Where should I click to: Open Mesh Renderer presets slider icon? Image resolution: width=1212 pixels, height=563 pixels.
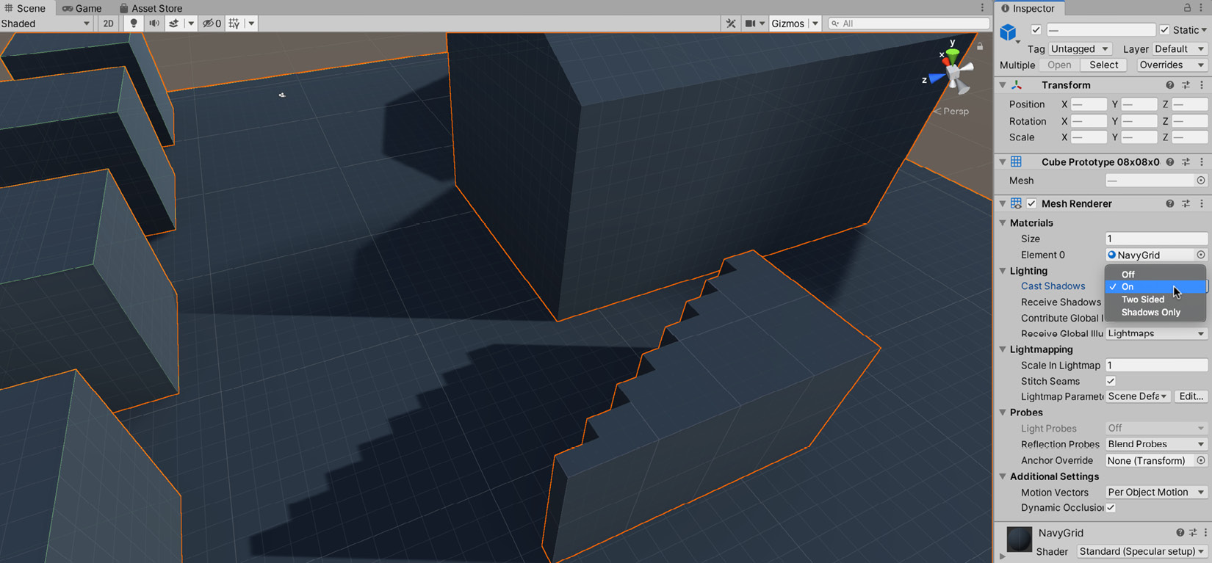pos(1186,203)
